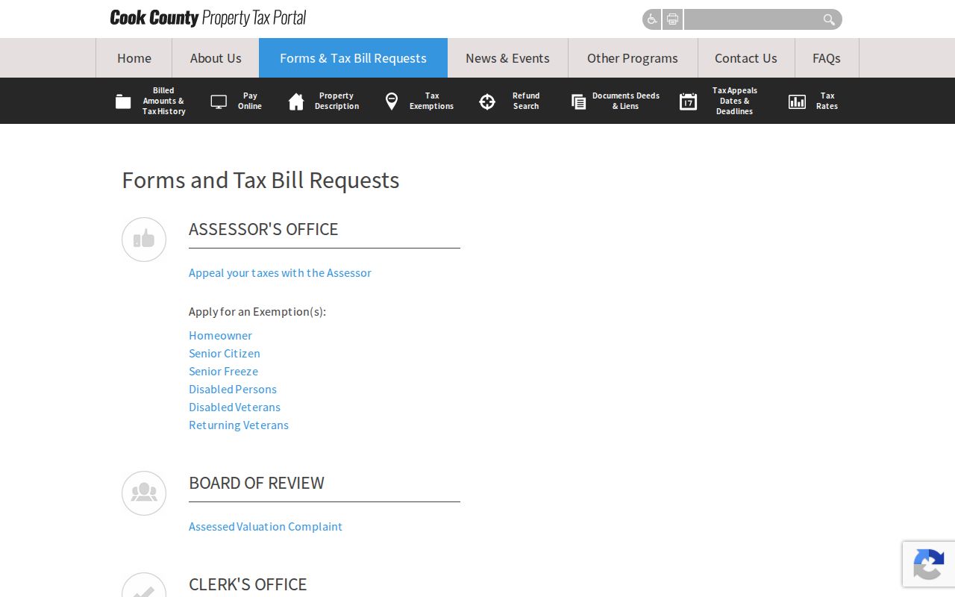The width and height of the screenshot is (955, 597).
Task: Click the ASSESSOR'S OFFICE heading
Action: (263, 229)
